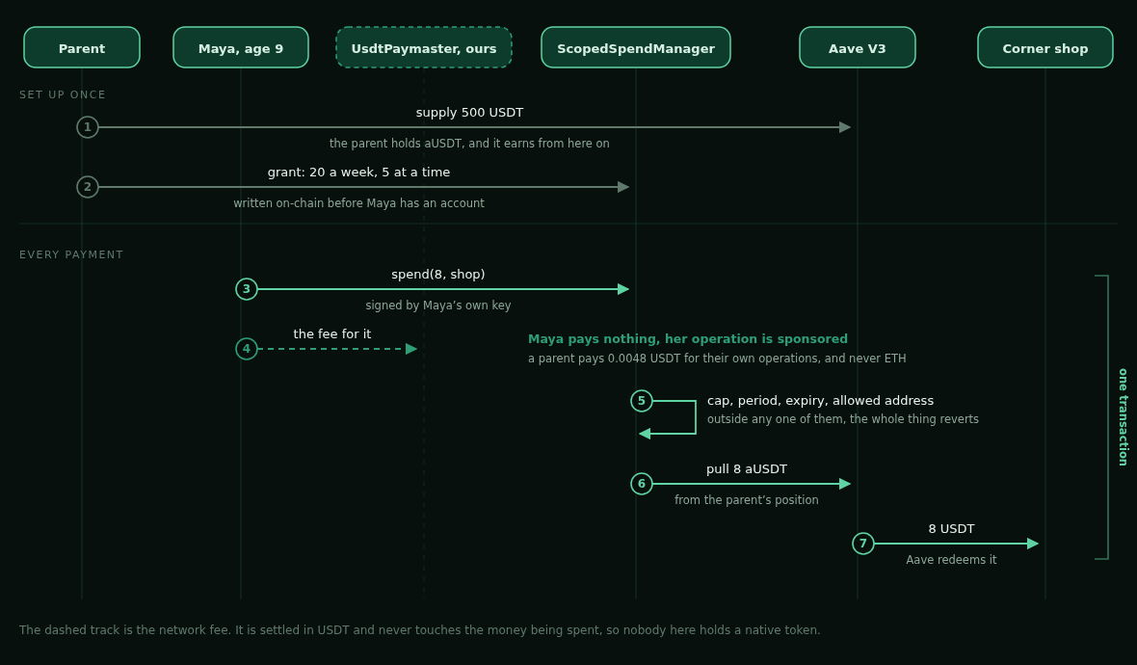Click the step 7 circle beside 8 USDT
1137x665 pixels.
point(863,544)
